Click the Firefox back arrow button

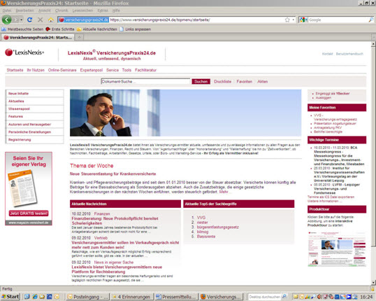pos(7,20)
